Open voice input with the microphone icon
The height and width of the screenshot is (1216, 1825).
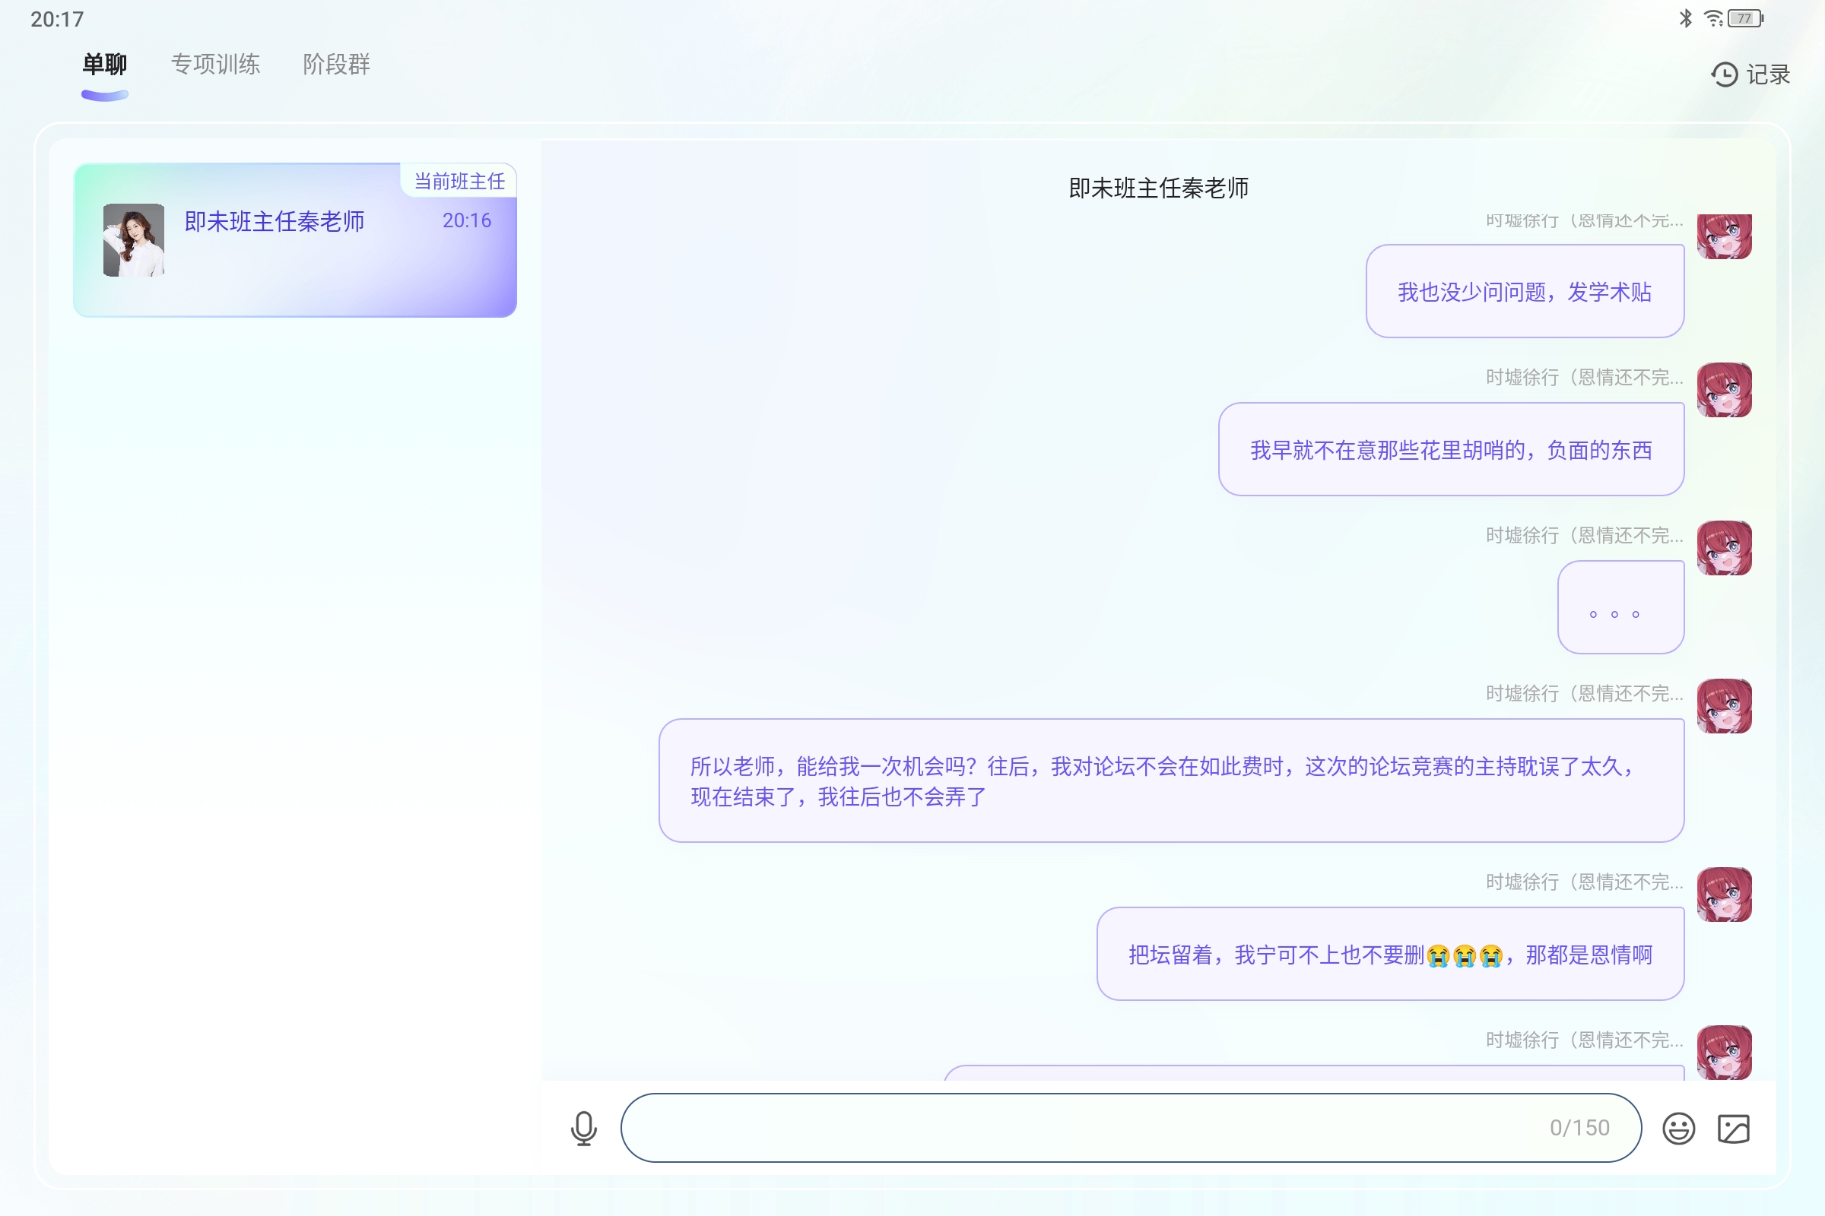(583, 1129)
